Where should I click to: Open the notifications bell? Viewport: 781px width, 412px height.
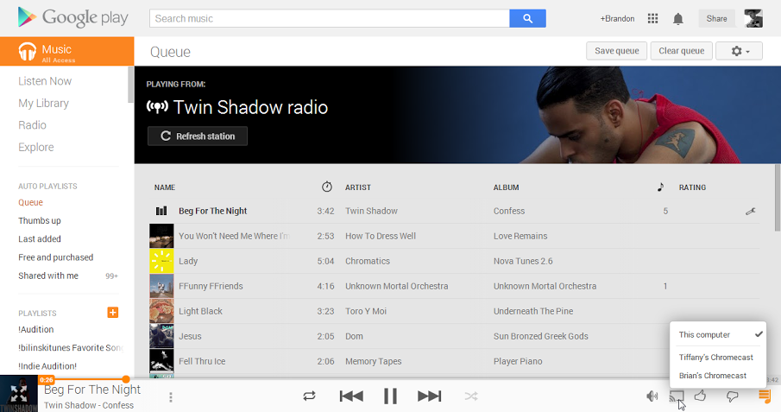click(678, 18)
